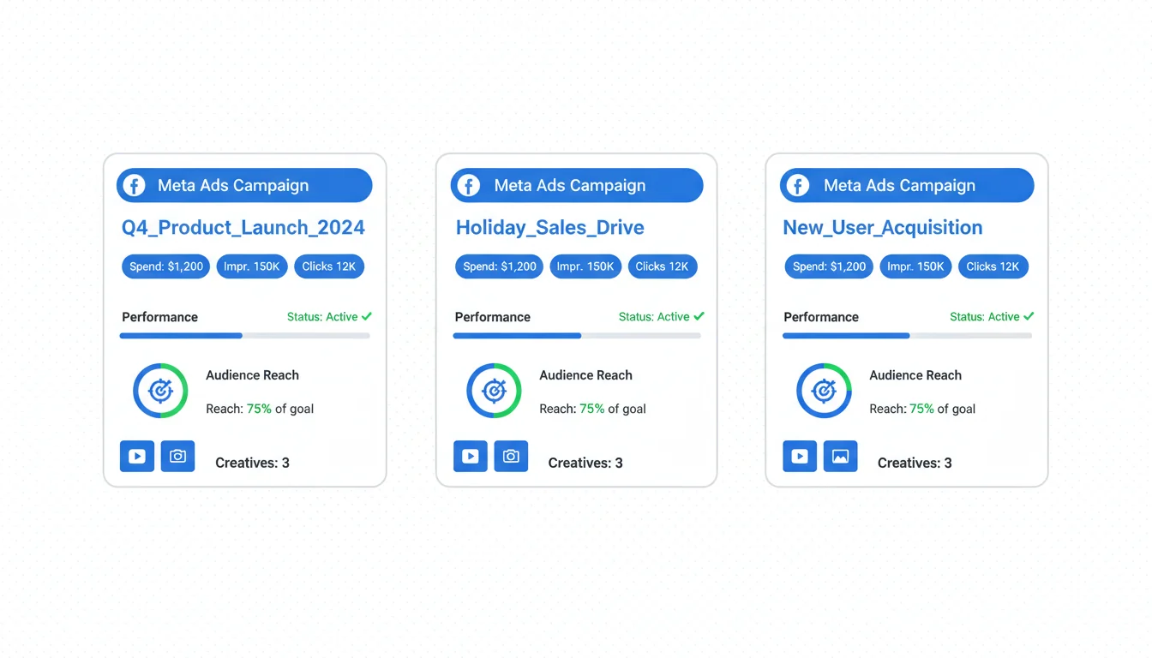1152x658 pixels.
Task: Open video creative on Holiday_Sales_Drive card
Action: pos(471,457)
